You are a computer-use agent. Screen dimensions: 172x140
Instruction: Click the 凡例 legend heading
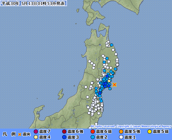[x=9, y=134]
